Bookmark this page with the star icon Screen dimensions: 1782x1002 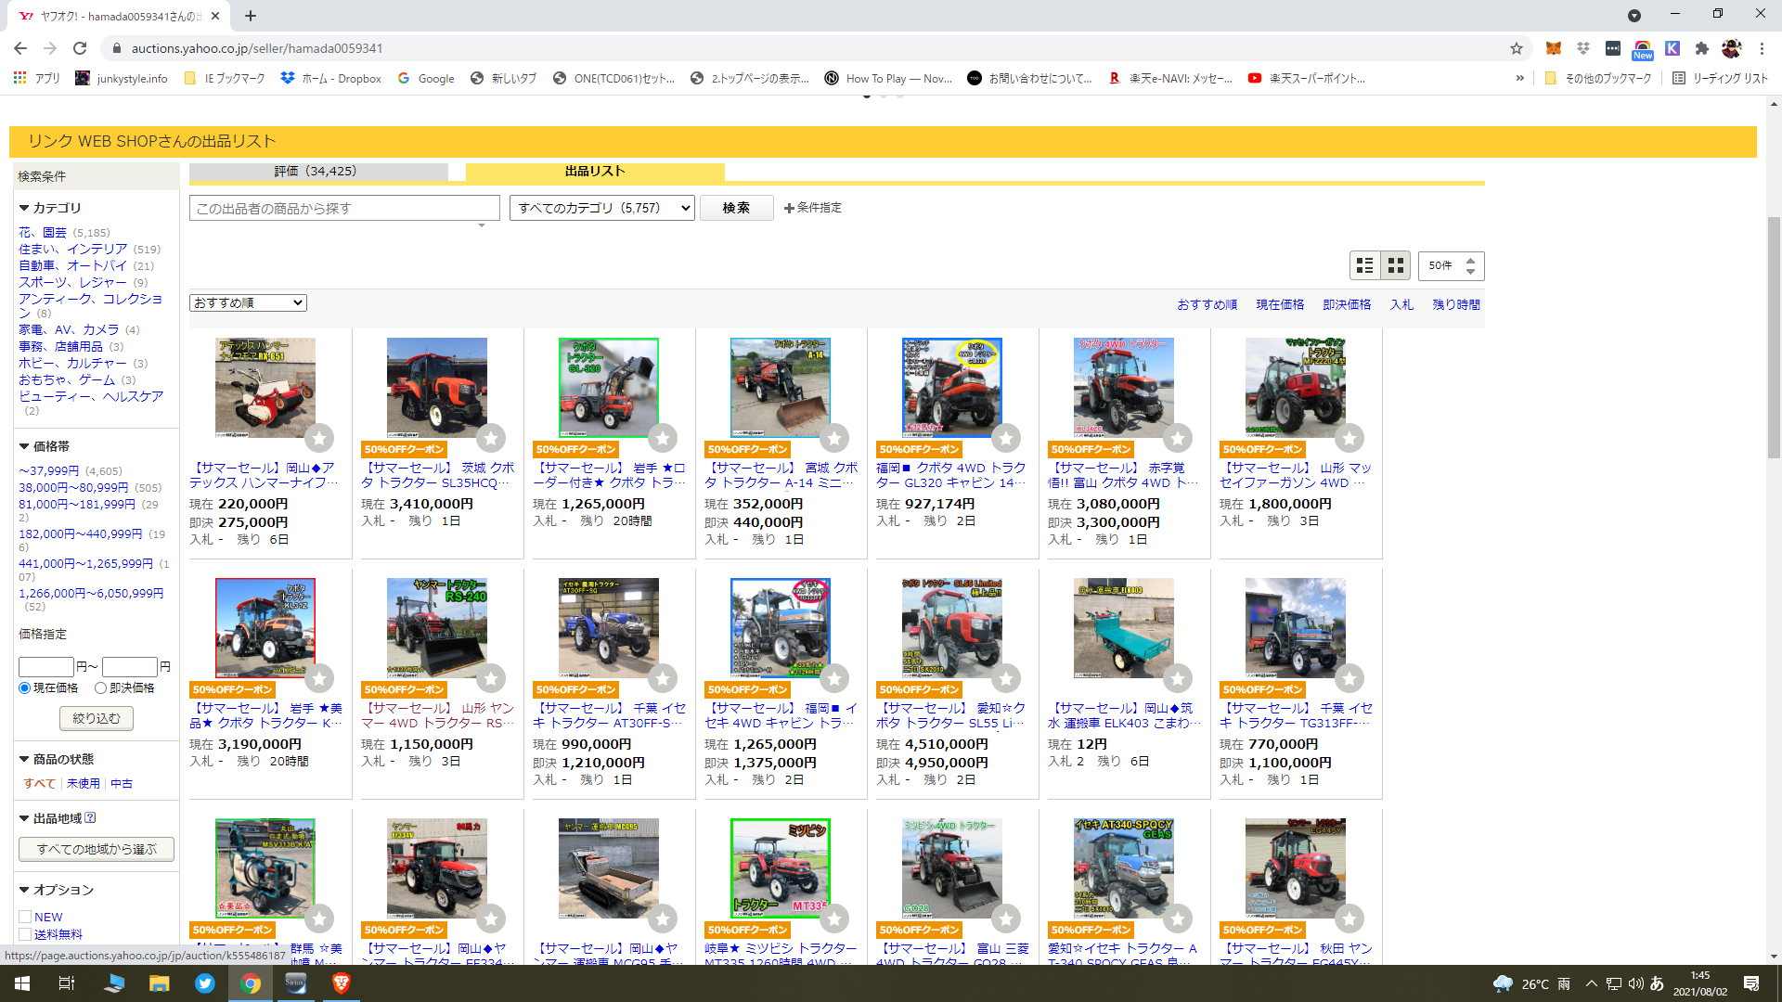coord(1517,48)
